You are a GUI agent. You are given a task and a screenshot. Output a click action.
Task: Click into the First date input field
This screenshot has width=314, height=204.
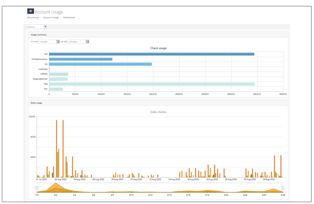click(47, 42)
